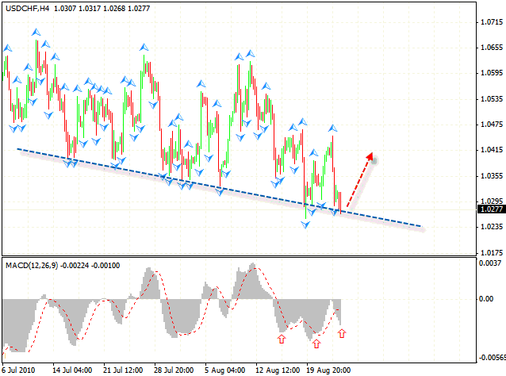Click the 1.0415 price axis label
The width and height of the screenshot is (506, 376).
pos(492,150)
